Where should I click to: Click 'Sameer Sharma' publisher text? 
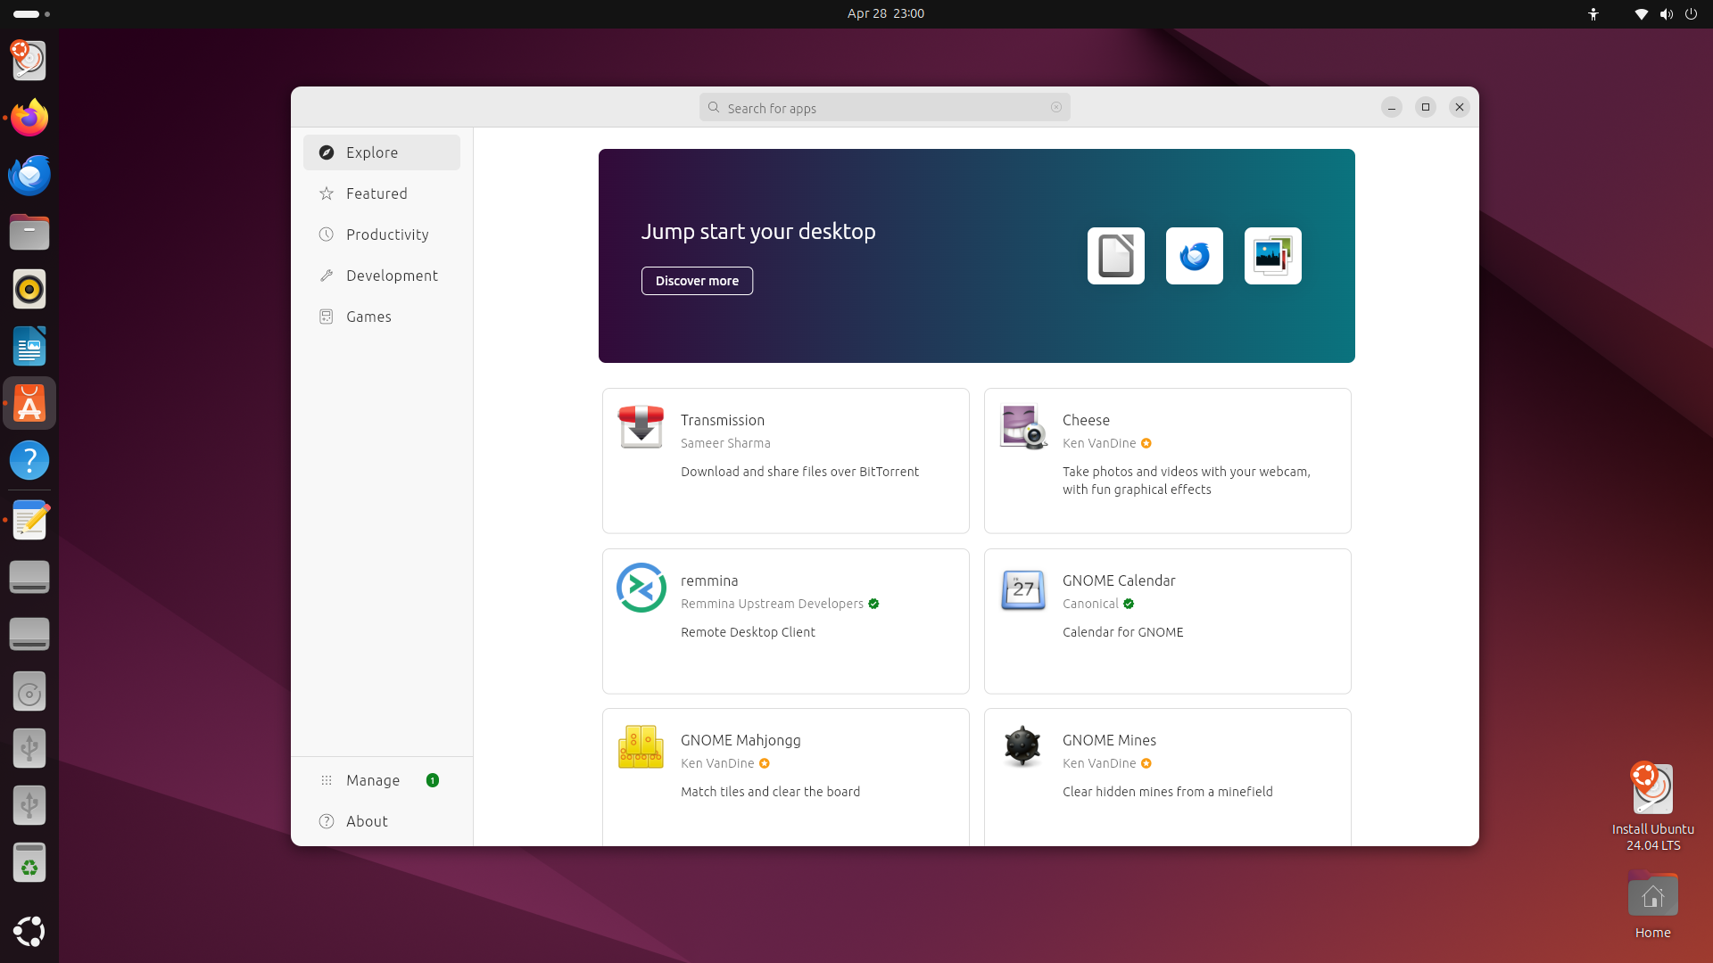click(x=725, y=443)
